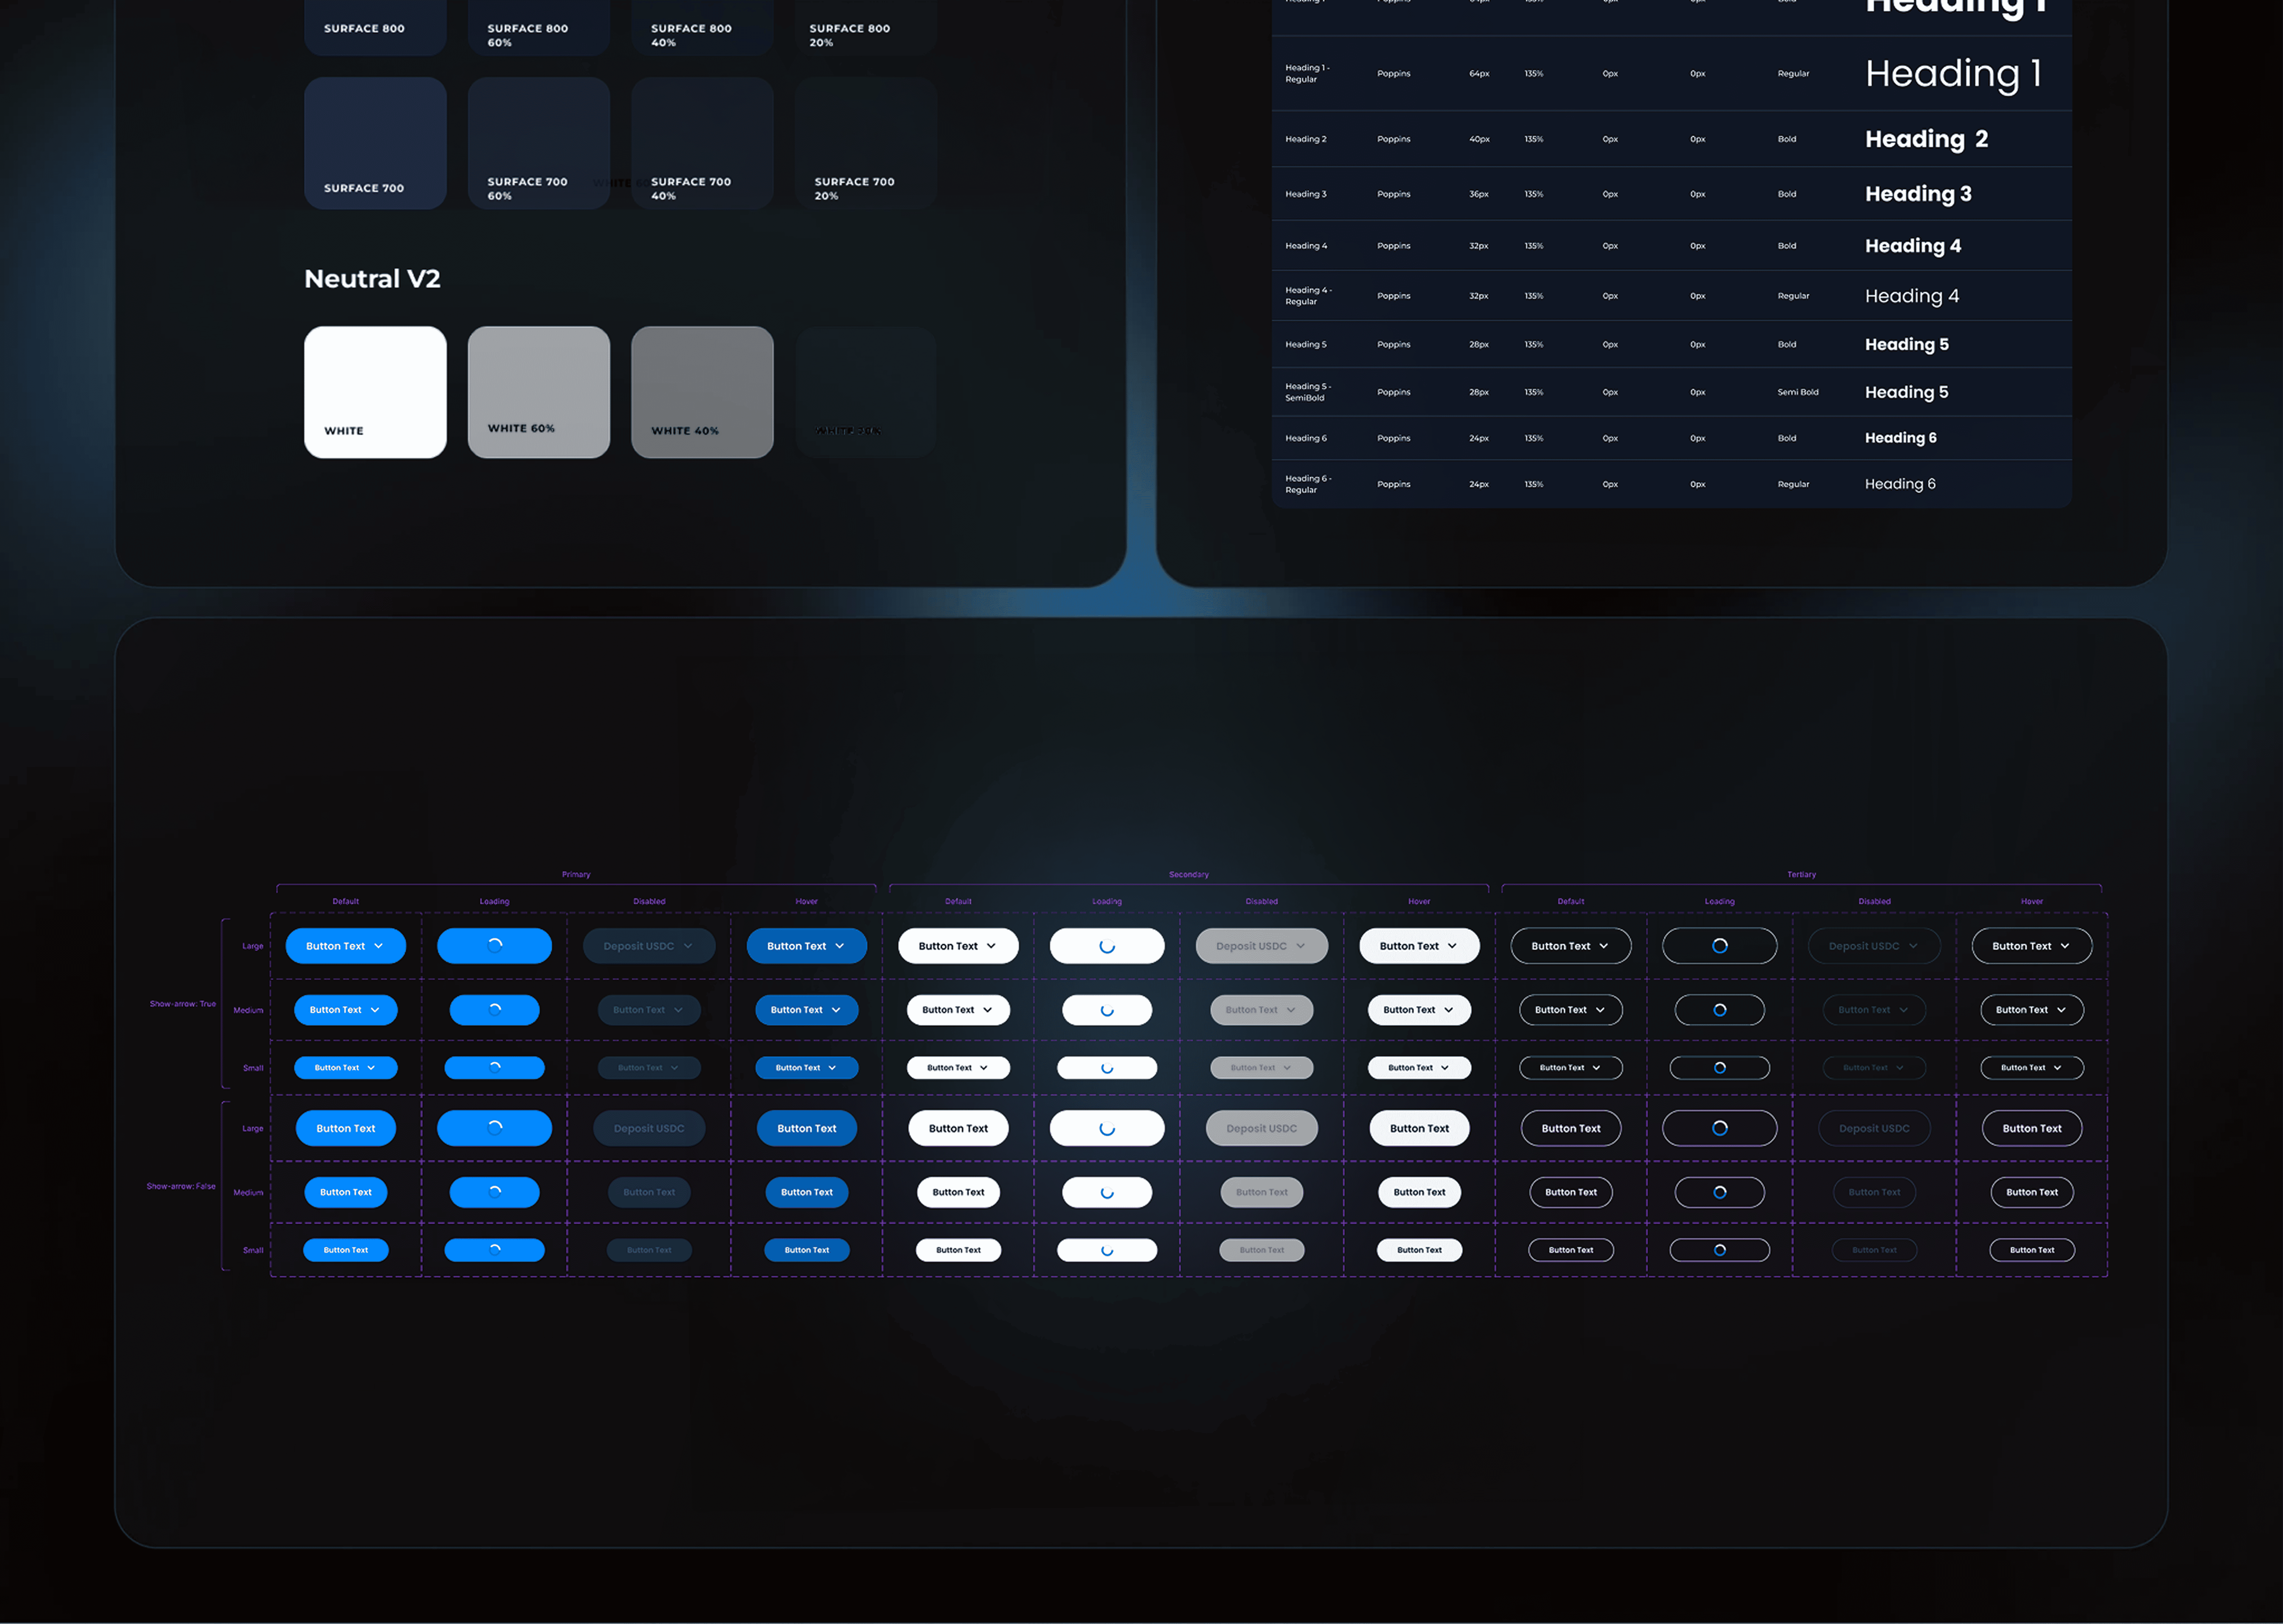Select the SURFACE 700 40% swatch
Image resolution: width=2283 pixels, height=1624 pixels.
[x=702, y=143]
